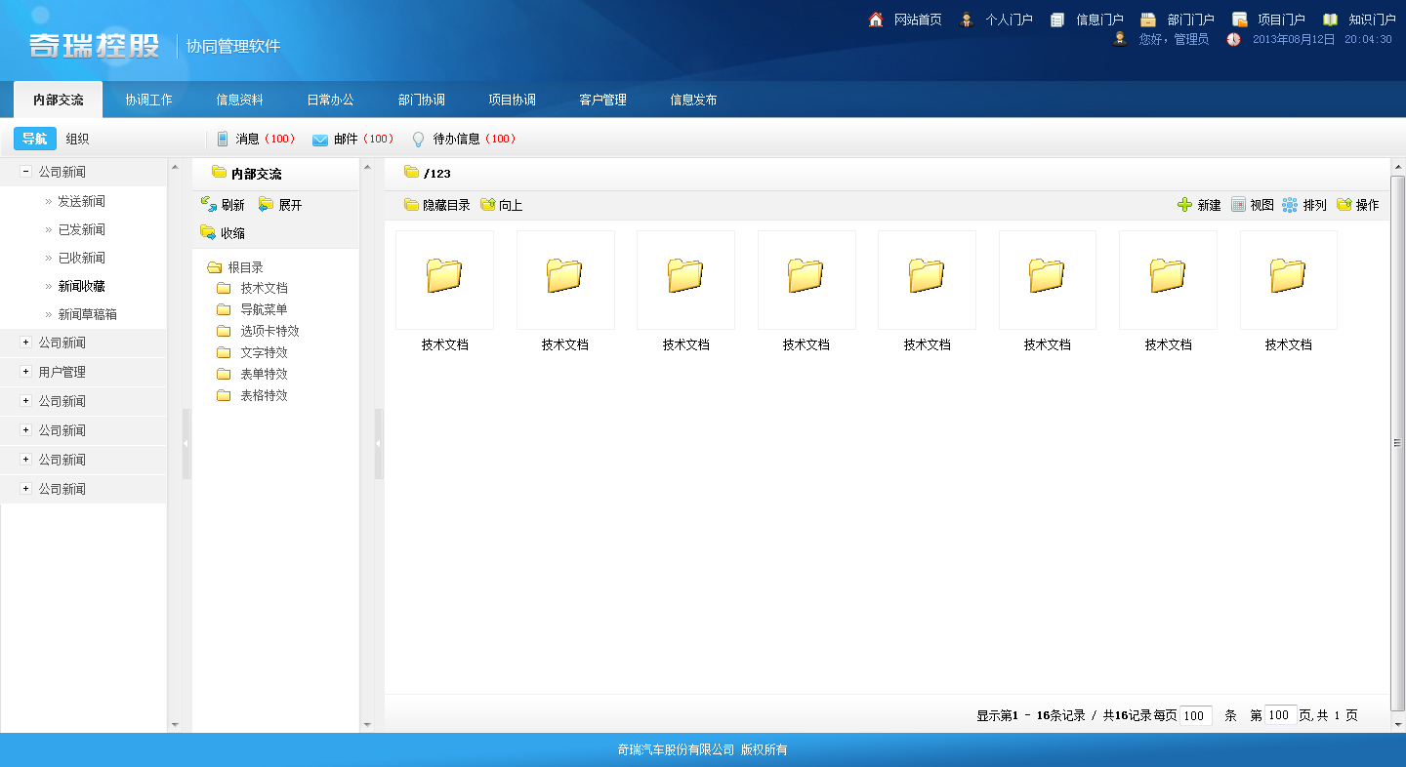1406x767 pixels.
Task: Open the 项目协调 tab
Action: 512,100
